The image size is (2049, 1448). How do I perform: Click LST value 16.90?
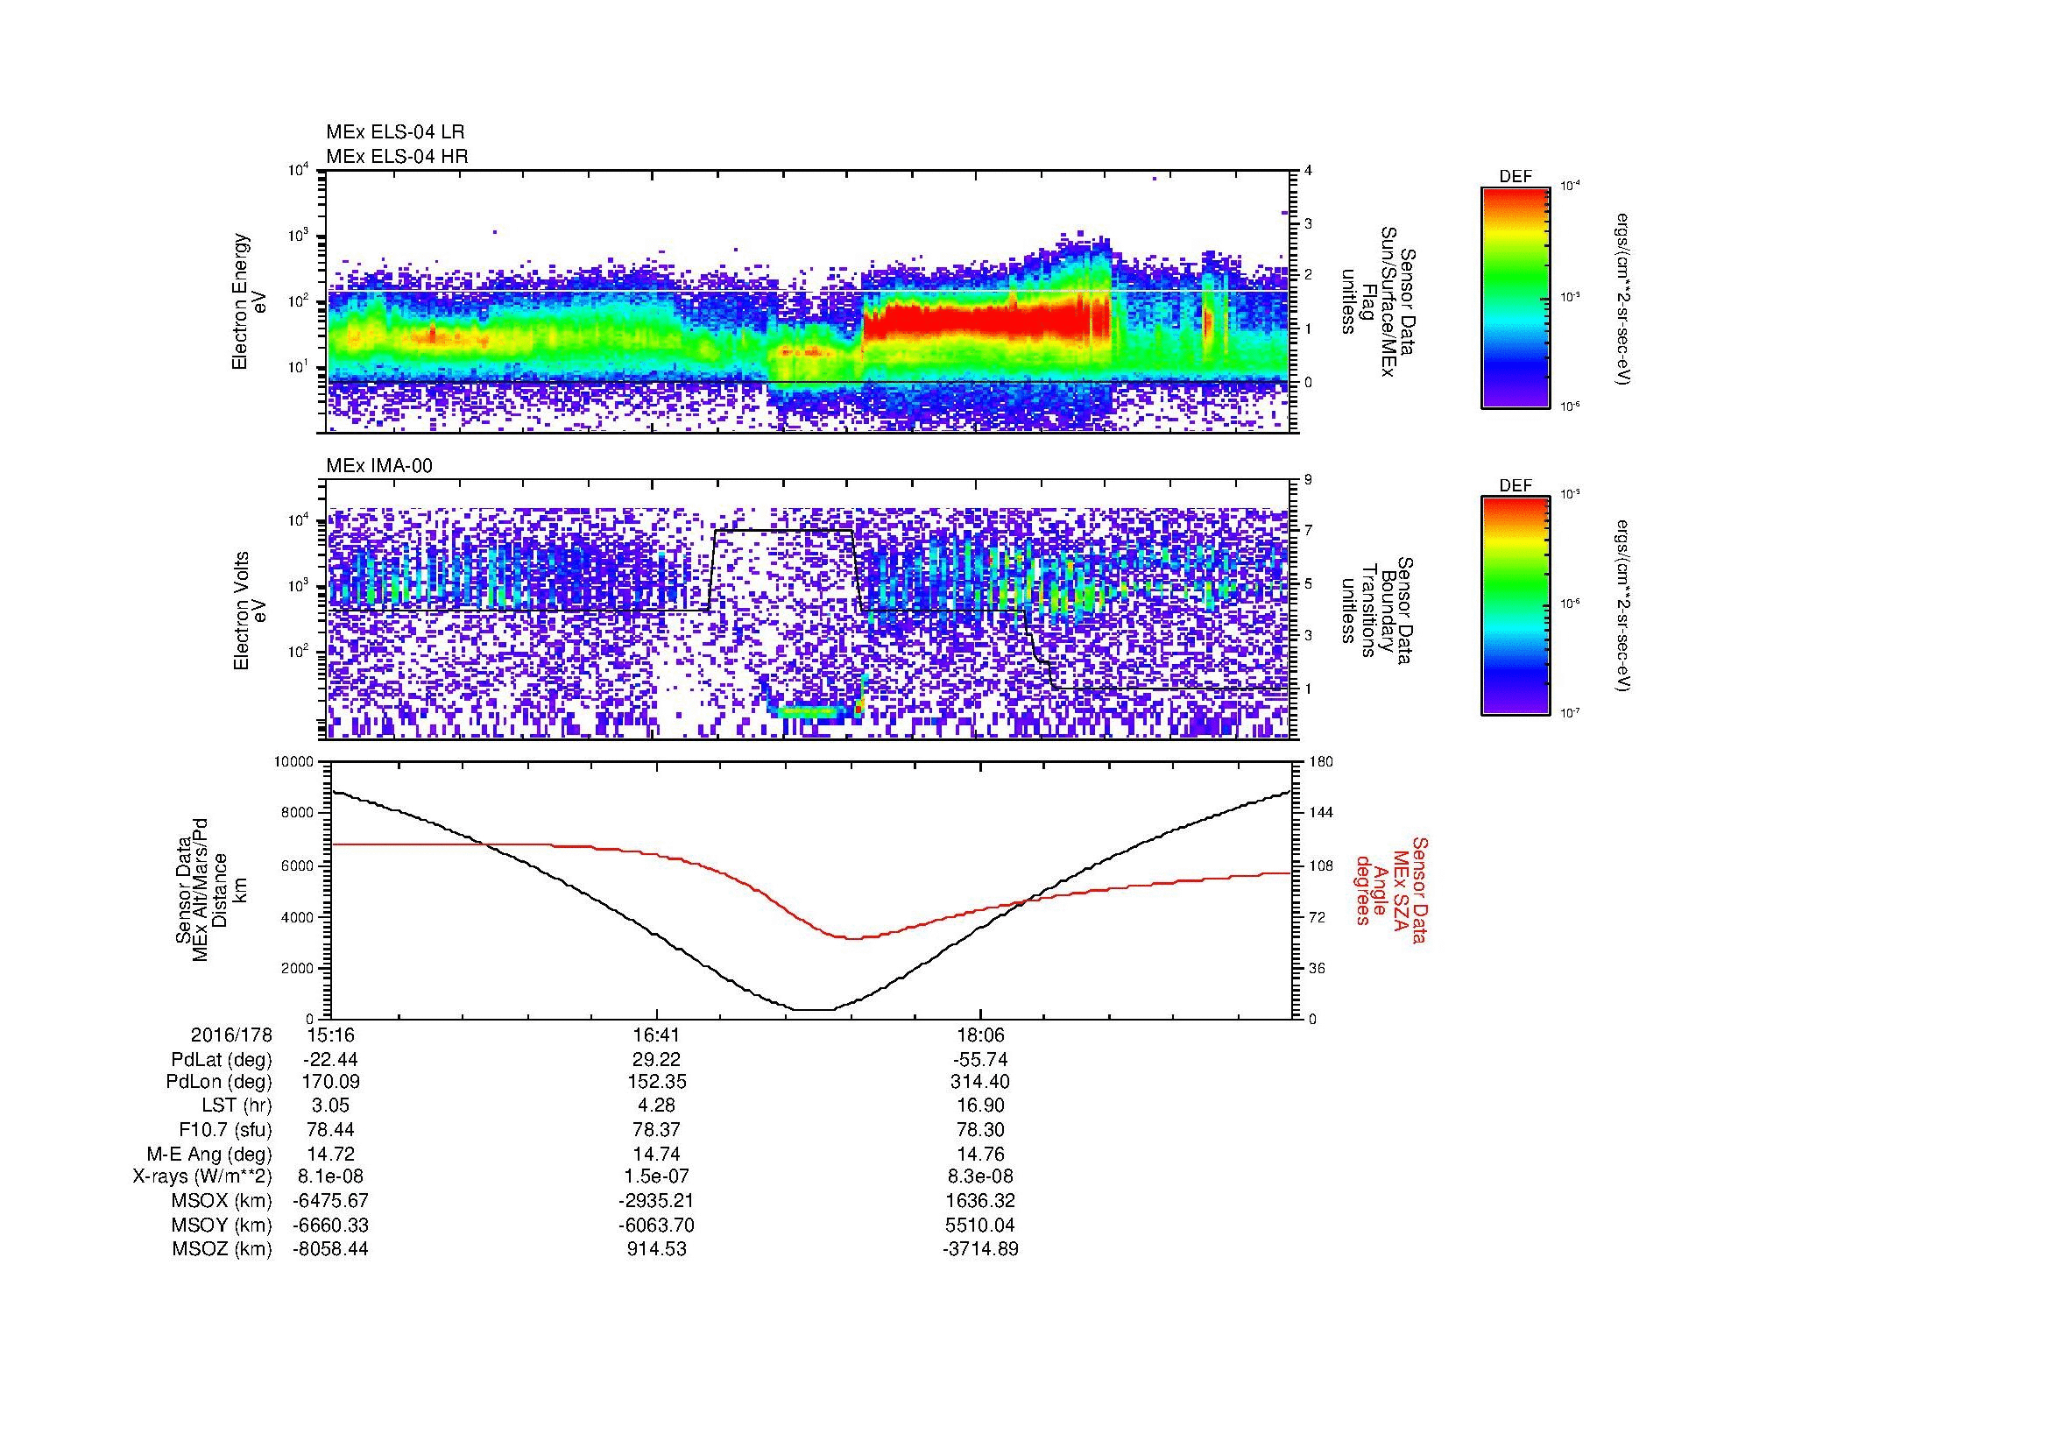(x=981, y=1106)
